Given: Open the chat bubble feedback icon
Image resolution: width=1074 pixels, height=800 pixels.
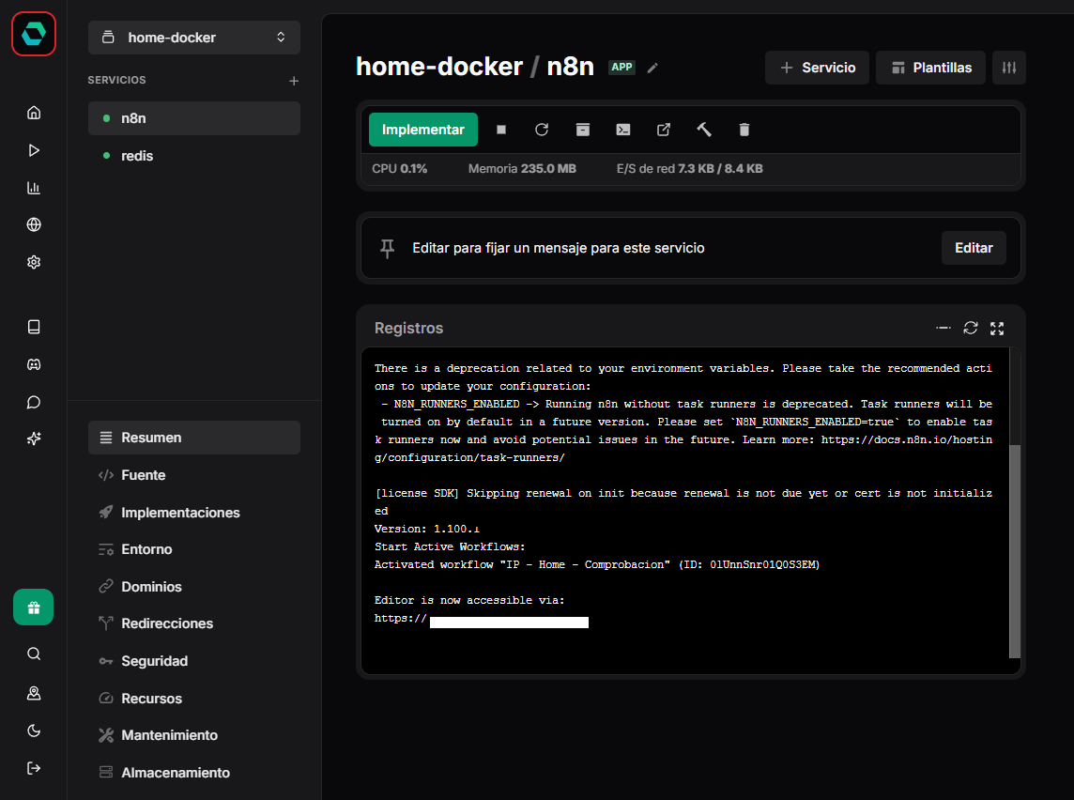Looking at the screenshot, I should pos(34,402).
